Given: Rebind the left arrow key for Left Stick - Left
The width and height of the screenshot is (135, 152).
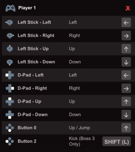Looking at the screenshot, I should pos(126,23).
